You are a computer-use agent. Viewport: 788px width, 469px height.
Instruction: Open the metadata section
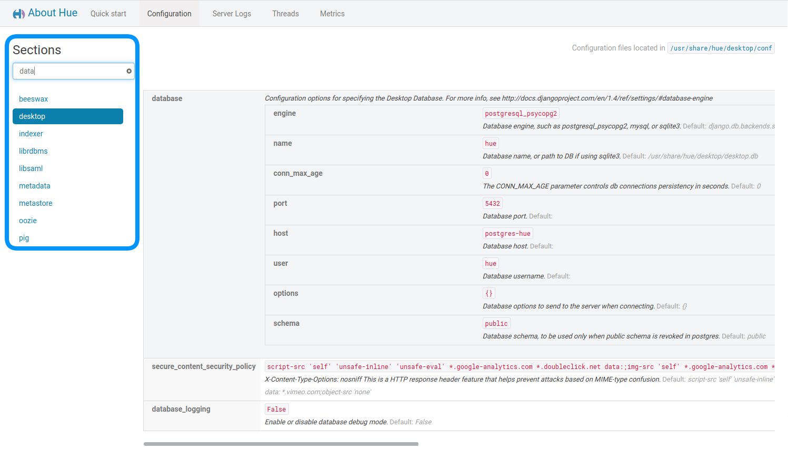[x=35, y=186]
